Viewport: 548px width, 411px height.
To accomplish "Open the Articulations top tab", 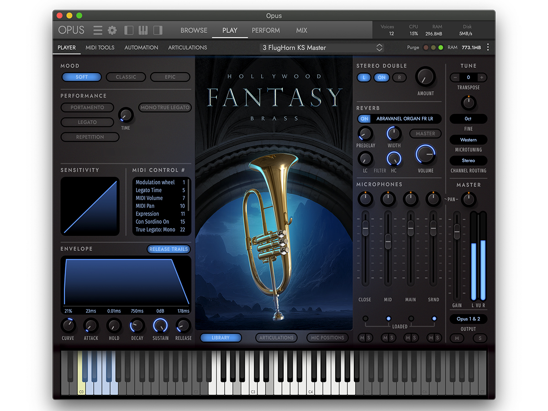I will (188, 47).
